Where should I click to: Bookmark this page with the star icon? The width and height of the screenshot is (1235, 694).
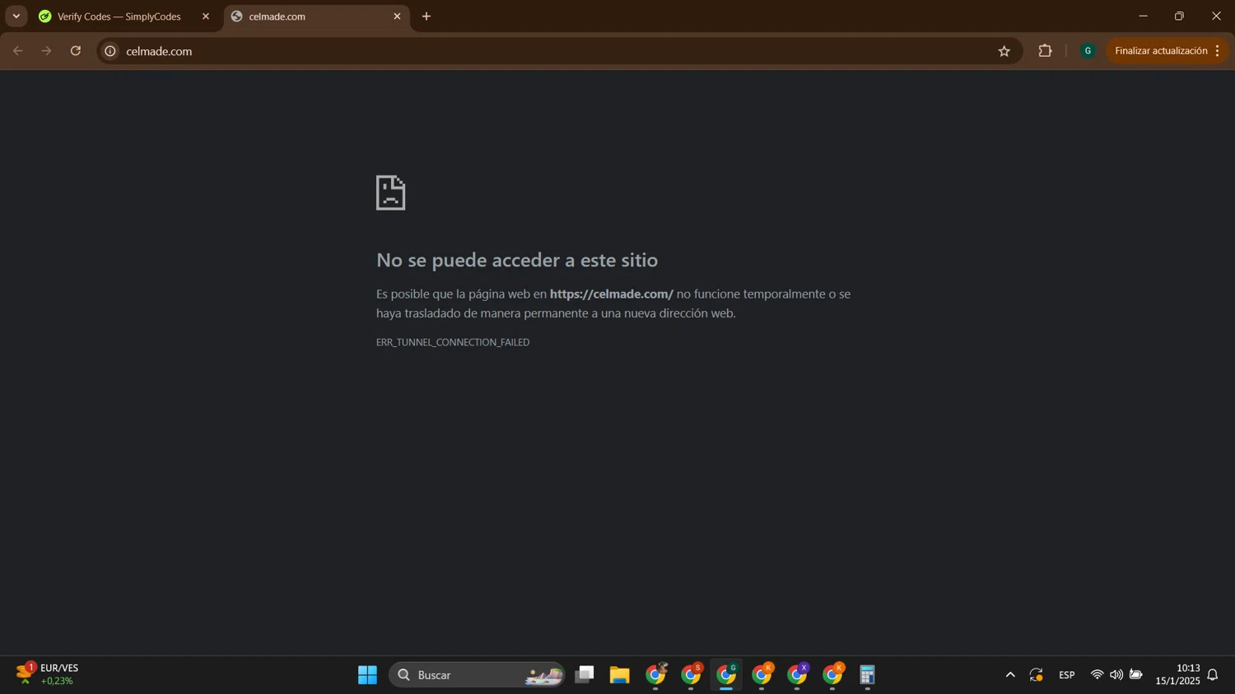pos(1004,51)
